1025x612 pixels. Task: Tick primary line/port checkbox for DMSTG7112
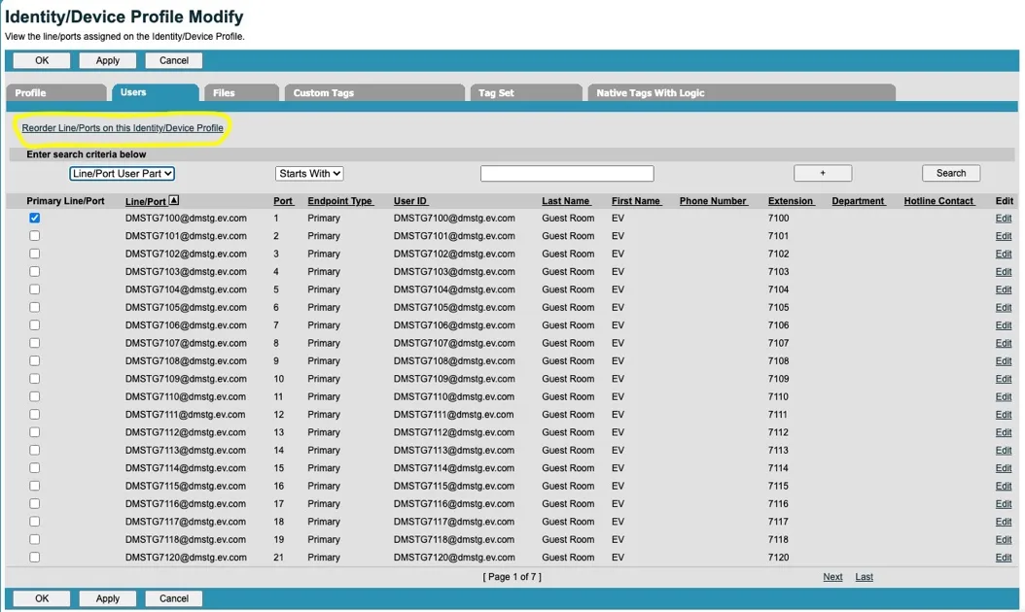tap(35, 432)
